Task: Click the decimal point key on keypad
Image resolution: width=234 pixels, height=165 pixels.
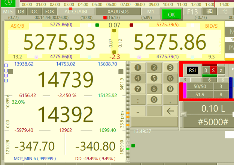Action: tap(170, 100)
